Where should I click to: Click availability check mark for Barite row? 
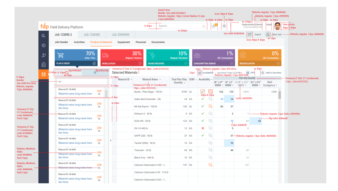coord(203,92)
